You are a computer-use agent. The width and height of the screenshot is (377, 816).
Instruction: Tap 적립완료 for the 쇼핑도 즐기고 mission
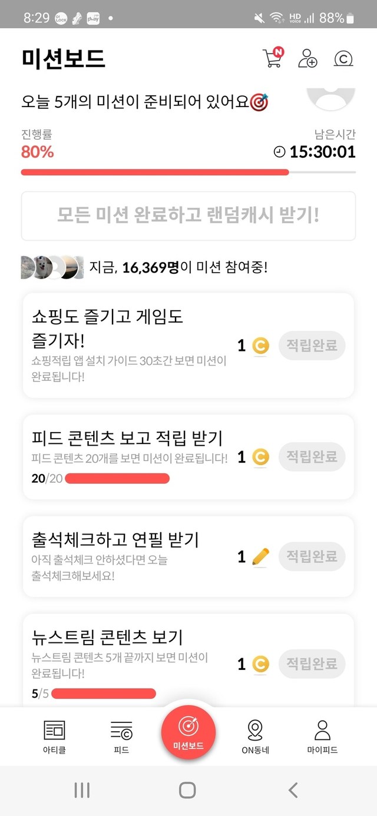point(312,346)
